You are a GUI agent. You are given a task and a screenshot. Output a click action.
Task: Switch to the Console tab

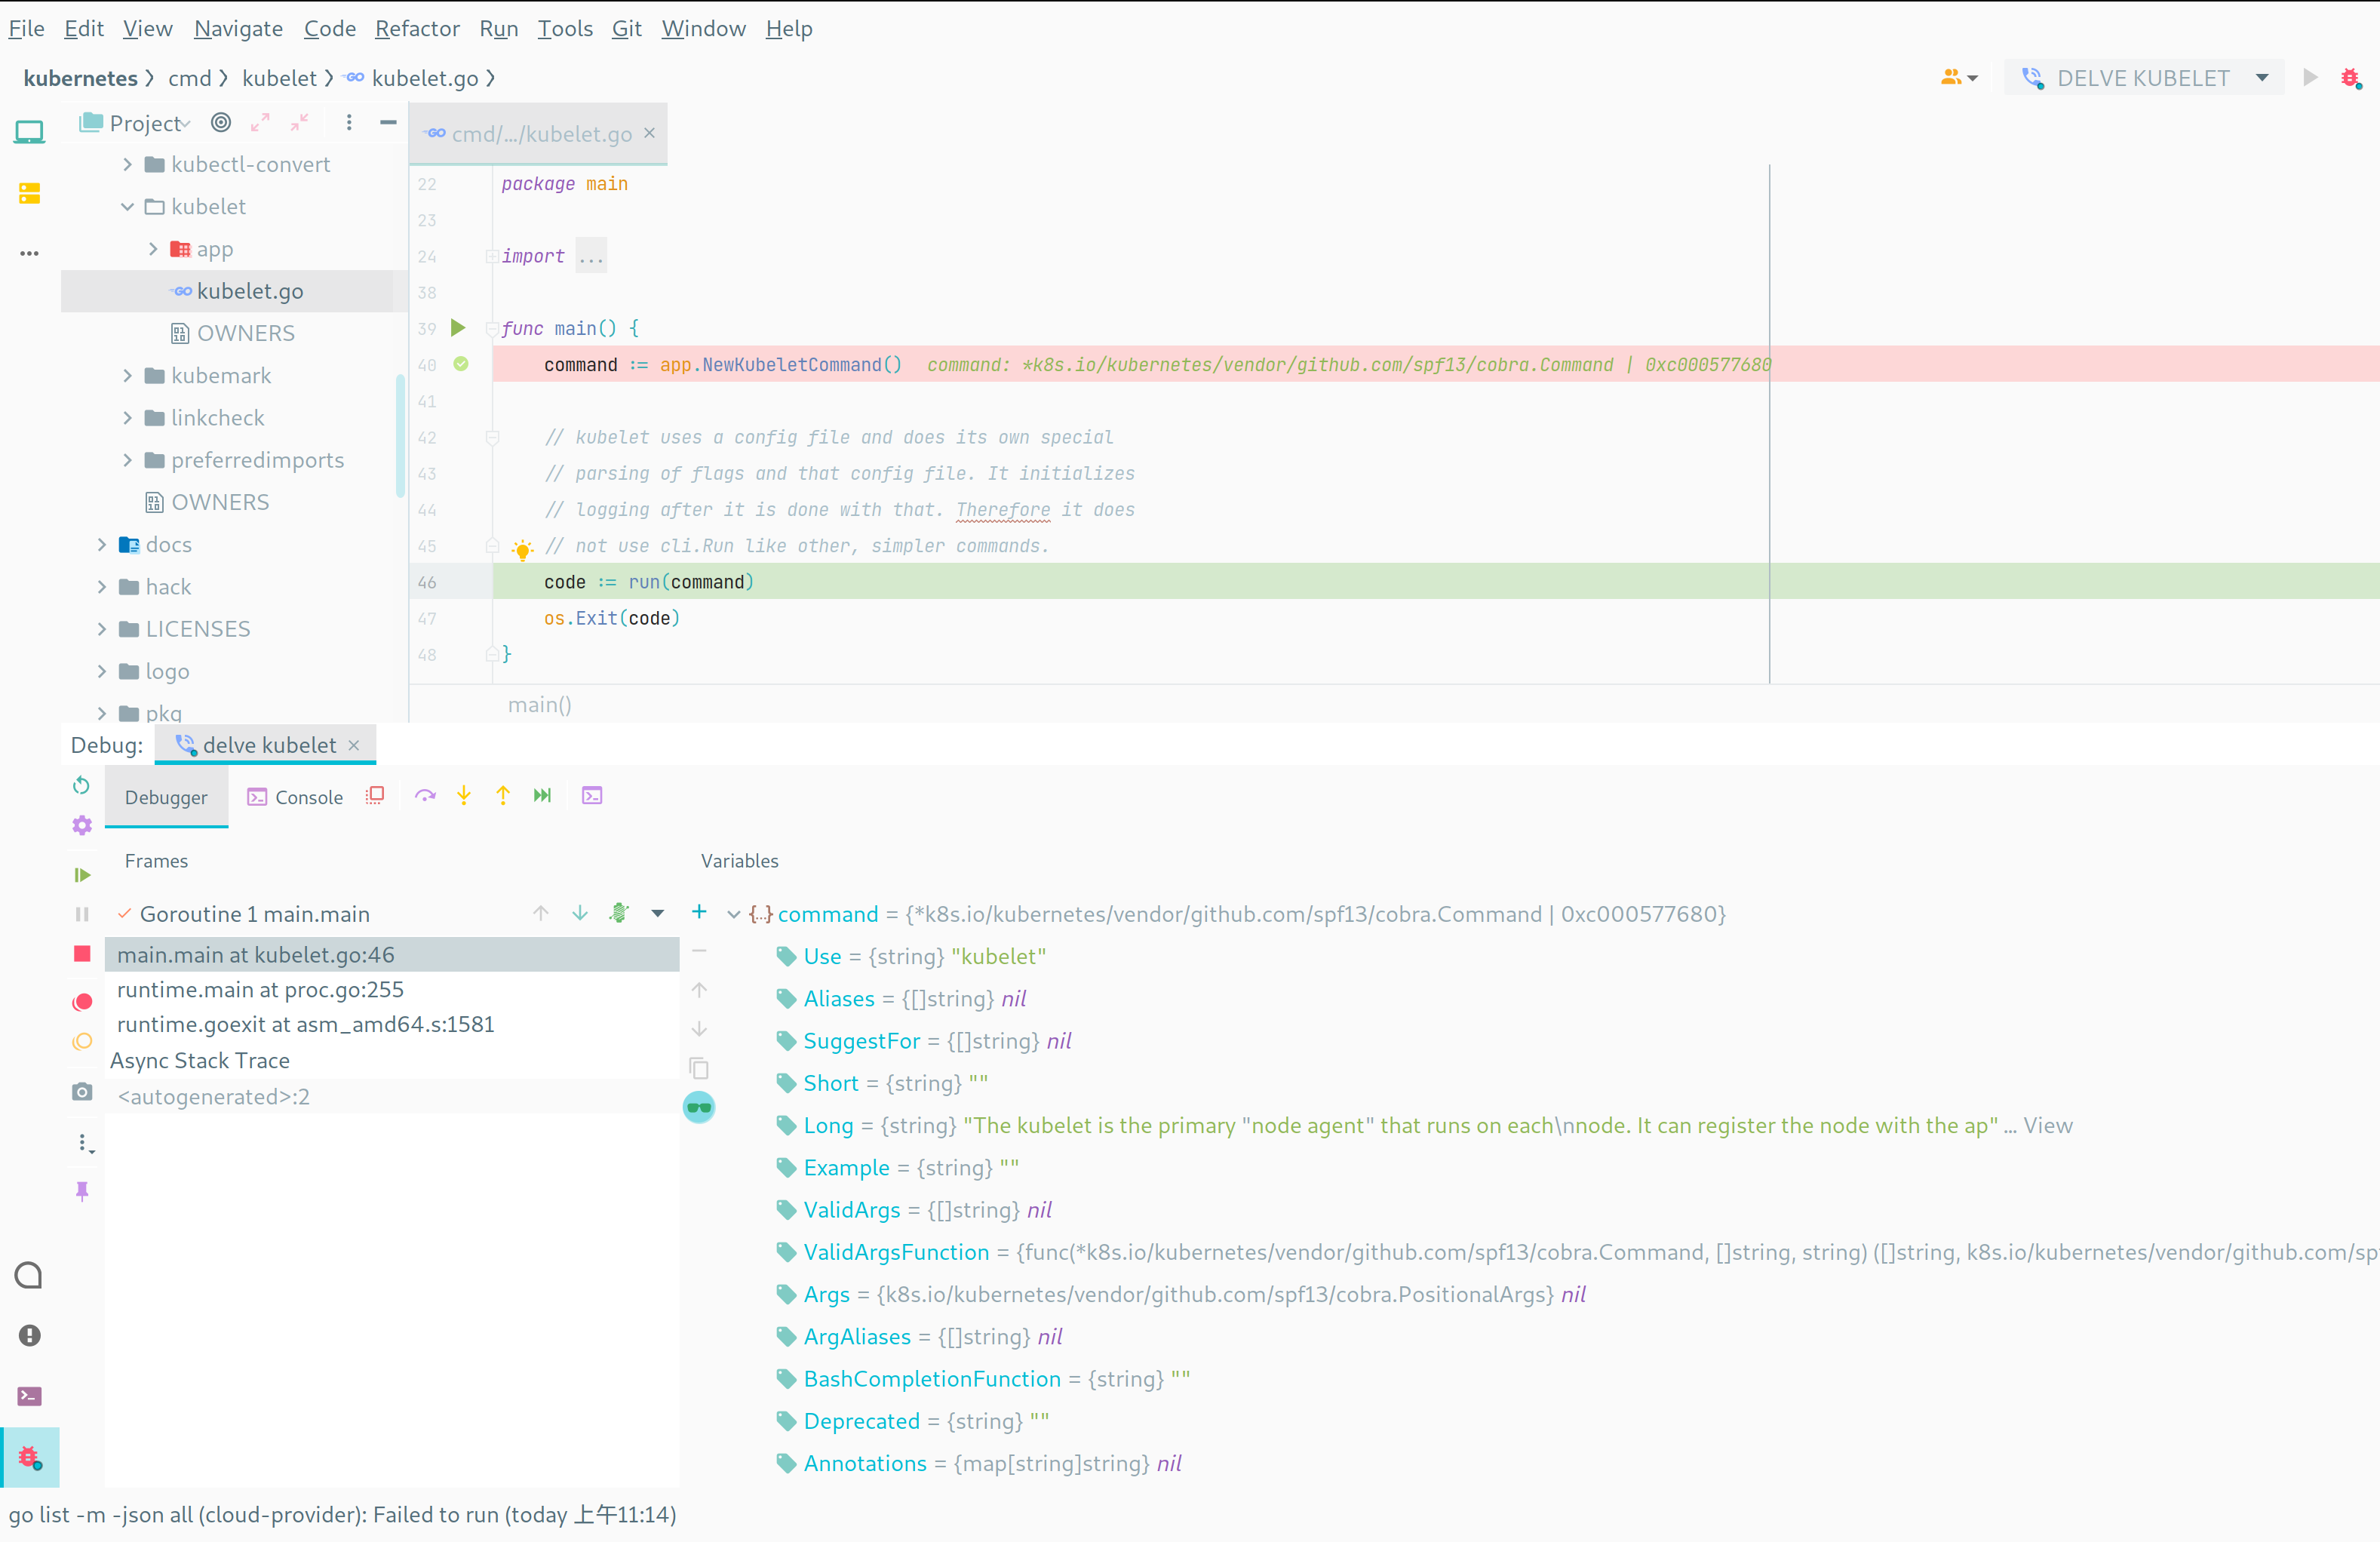[x=295, y=797]
